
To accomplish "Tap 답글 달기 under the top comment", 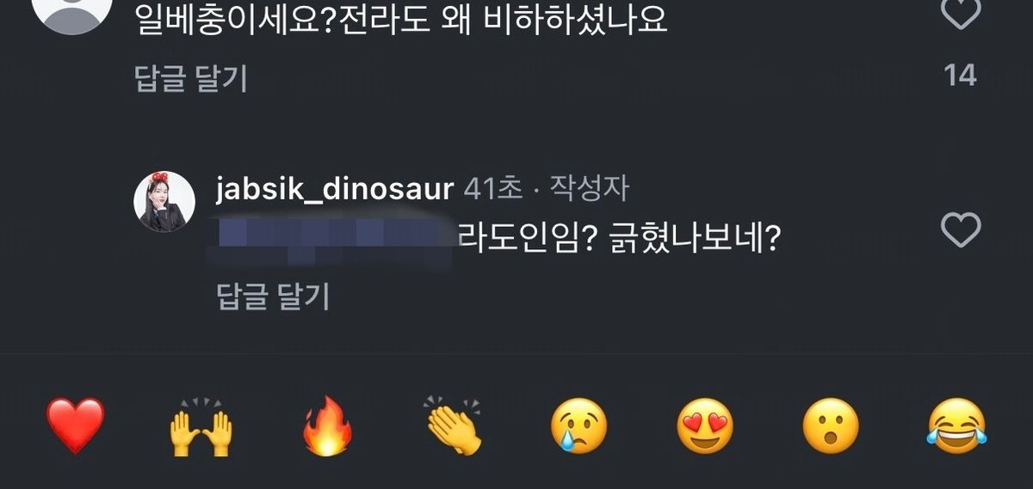I will [x=191, y=78].
